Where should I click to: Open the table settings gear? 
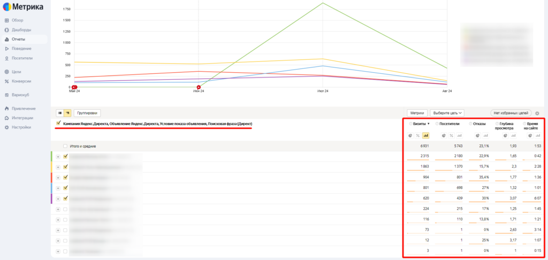pyautogui.click(x=537, y=113)
